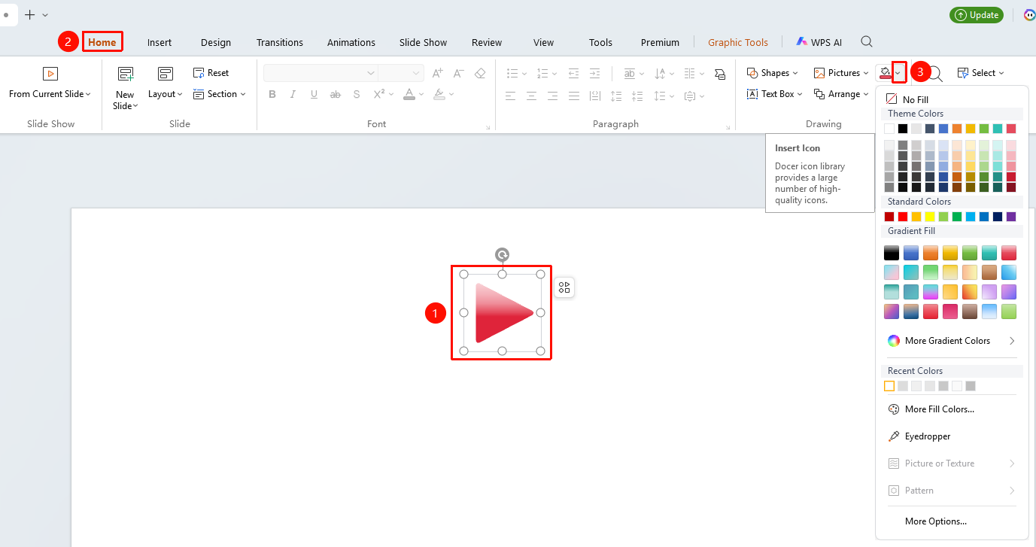Justify text in Paragraph group
Viewport: 1036px width, 547px height.
(574, 96)
